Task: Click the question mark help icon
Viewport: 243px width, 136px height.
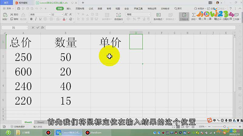Action: 231,8
